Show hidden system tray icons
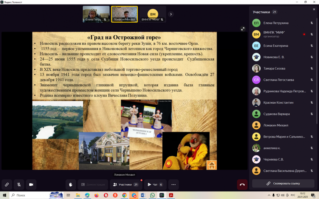The height and width of the screenshot is (199, 319). [269, 195]
